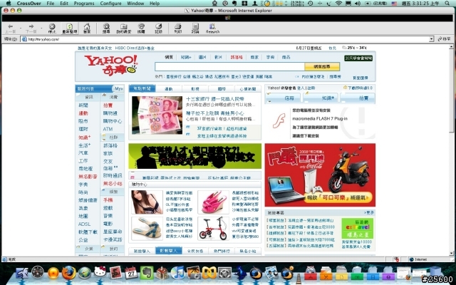Click the red folding bicycle thumbnail

click(213, 228)
